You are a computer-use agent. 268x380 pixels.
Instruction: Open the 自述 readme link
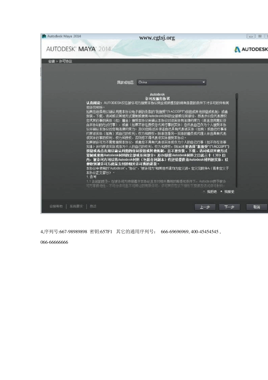[93, 206]
